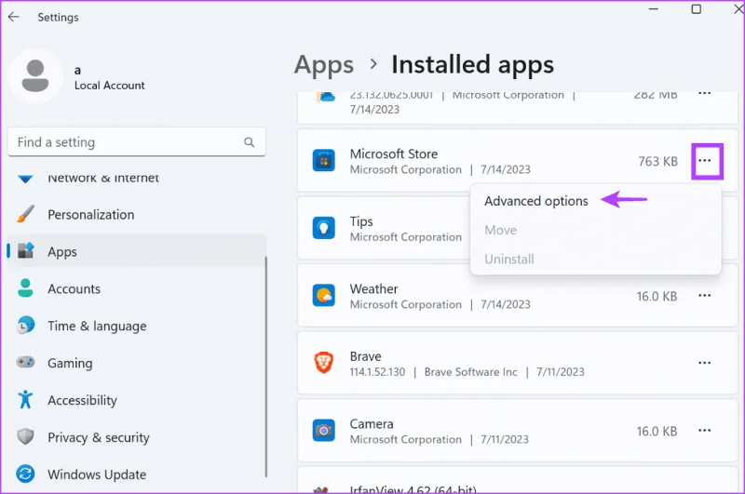The height and width of the screenshot is (494, 745).
Task: Open the Accounts settings page
Action: coord(136,288)
